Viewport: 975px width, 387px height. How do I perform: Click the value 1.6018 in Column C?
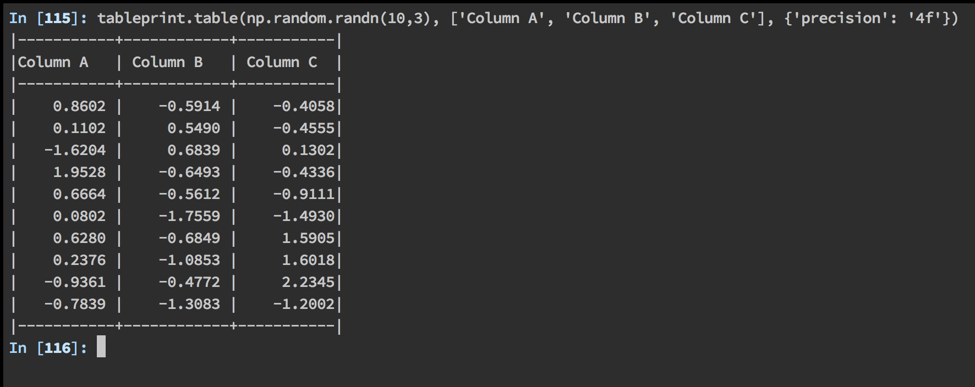click(x=308, y=260)
